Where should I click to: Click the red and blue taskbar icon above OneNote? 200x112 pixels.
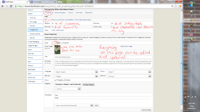[192, 30]
